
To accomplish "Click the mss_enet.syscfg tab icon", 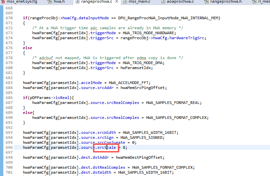I will 3,2.
